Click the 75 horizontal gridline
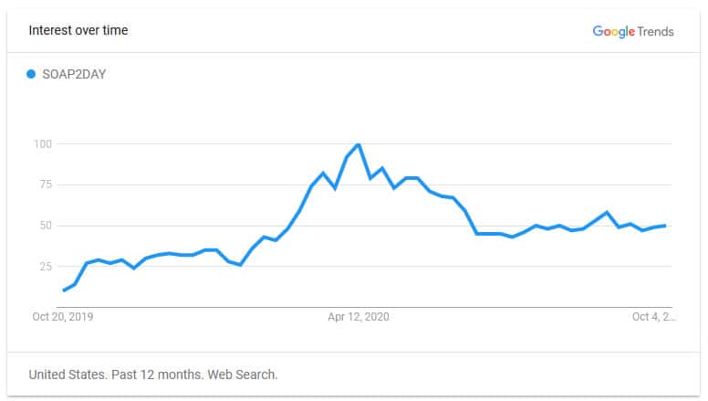 365,185
